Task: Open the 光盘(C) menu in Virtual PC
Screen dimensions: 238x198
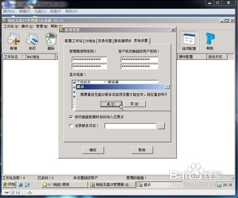Action: pos(40,11)
